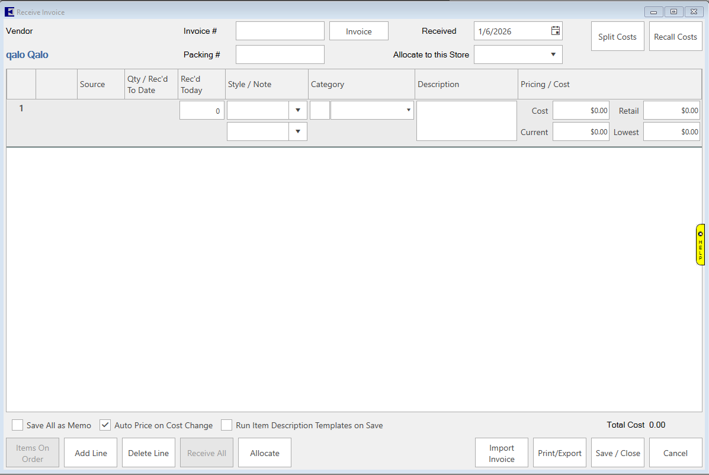Image resolution: width=709 pixels, height=475 pixels.
Task: Click Save / Close button
Action: pos(617,453)
